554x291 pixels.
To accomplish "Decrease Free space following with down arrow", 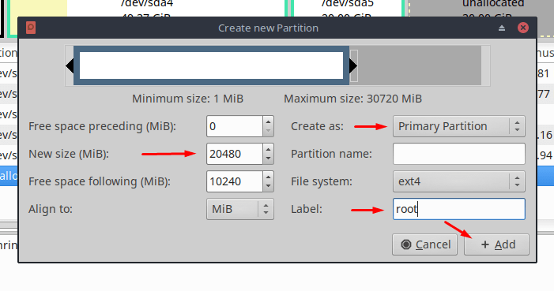I will coord(268,186).
